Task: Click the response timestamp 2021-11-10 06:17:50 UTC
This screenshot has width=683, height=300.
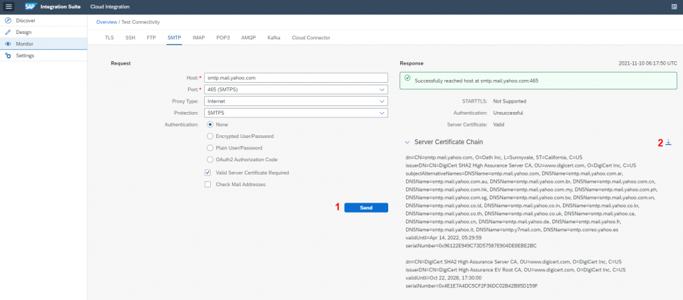Action: click(648, 63)
